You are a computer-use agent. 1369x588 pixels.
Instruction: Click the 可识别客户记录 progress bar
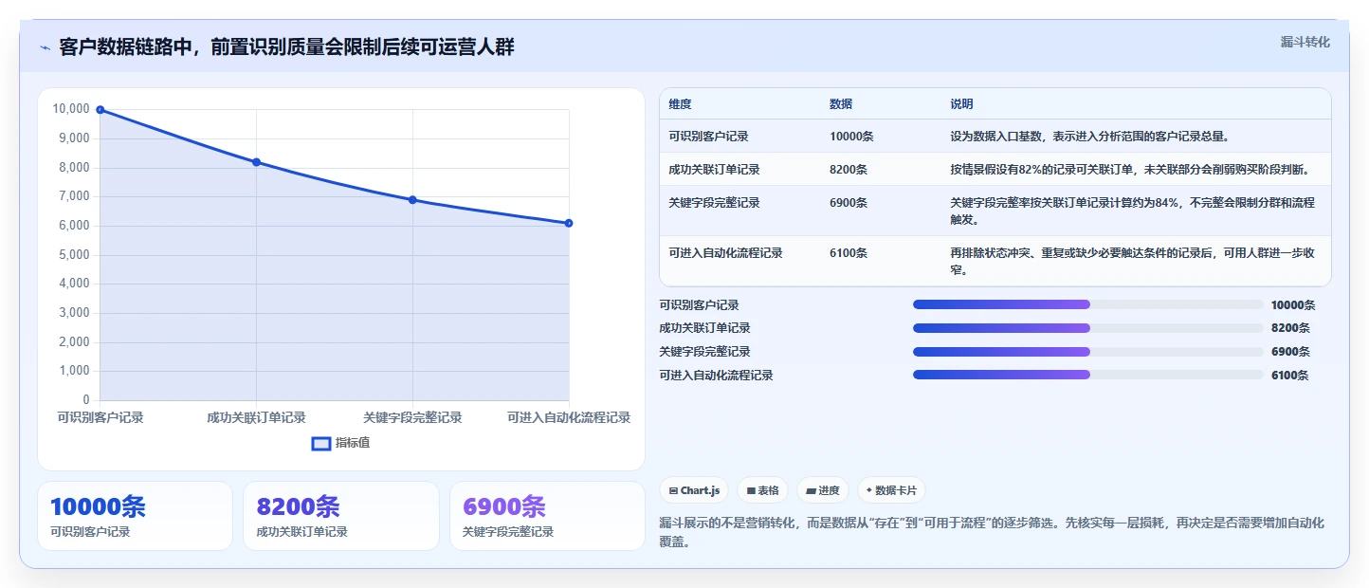point(1088,304)
